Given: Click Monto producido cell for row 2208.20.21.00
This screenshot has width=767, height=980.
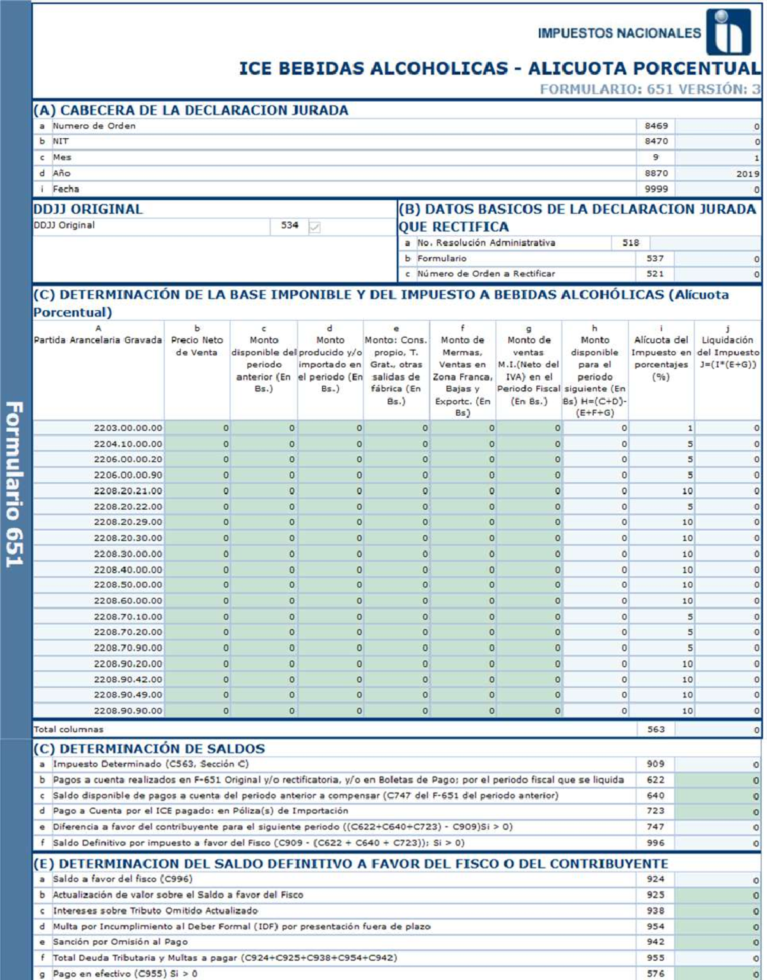Looking at the screenshot, I should coord(330,491).
